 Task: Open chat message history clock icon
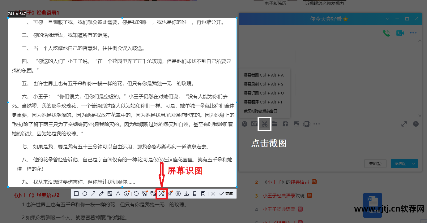[416, 124]
